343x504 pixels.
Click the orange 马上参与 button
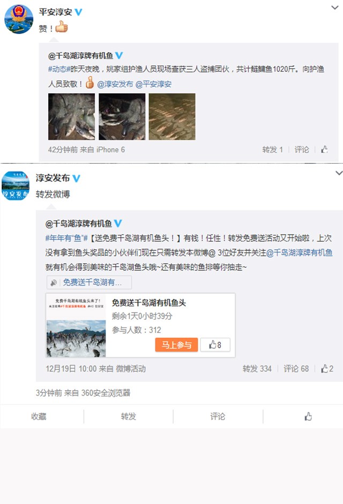(176, 345)
